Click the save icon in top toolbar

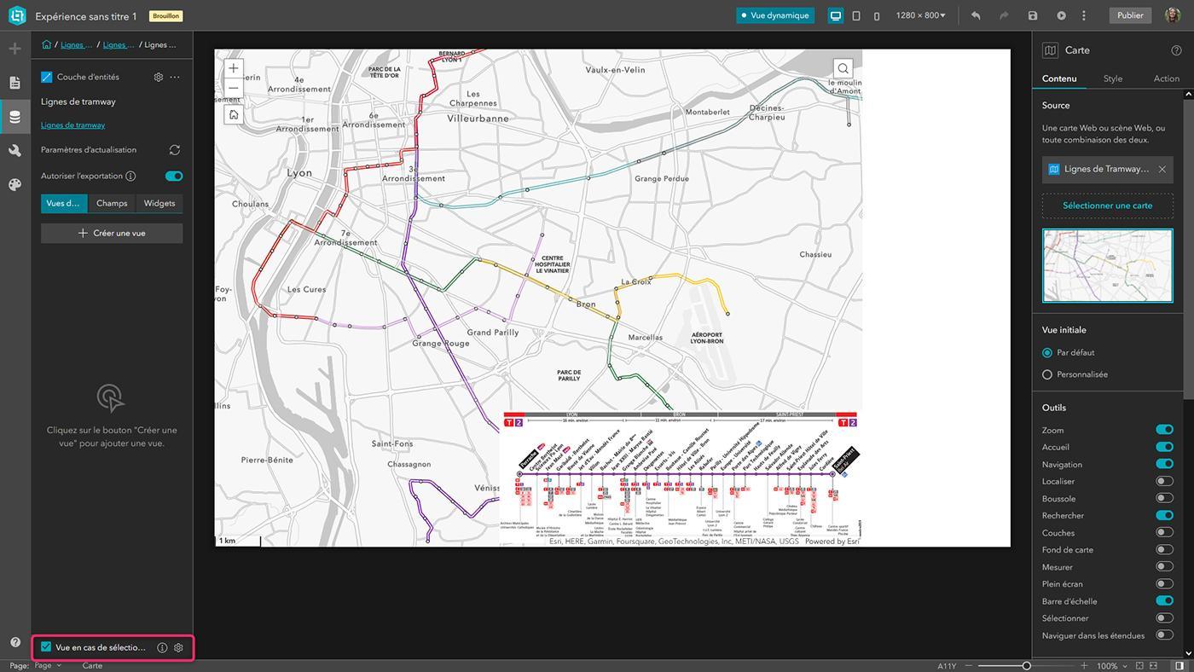point(1033,15)
